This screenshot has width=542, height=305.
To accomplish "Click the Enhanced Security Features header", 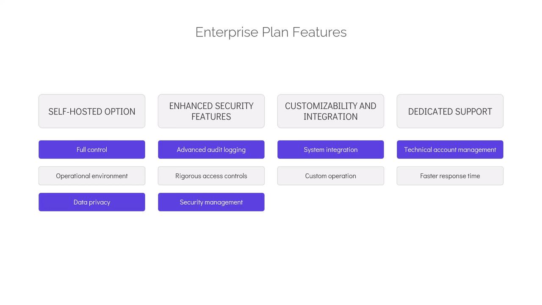I will point(211,111).
